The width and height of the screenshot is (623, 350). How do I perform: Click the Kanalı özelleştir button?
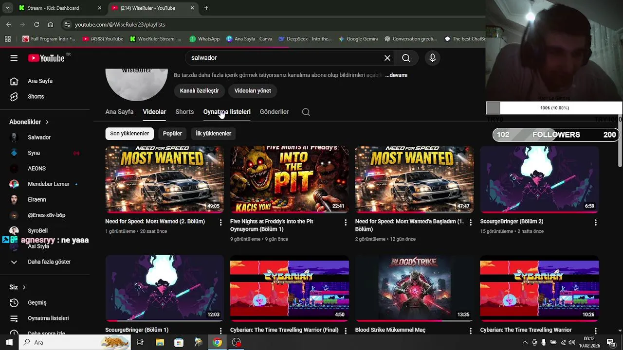tap(199, 91)
